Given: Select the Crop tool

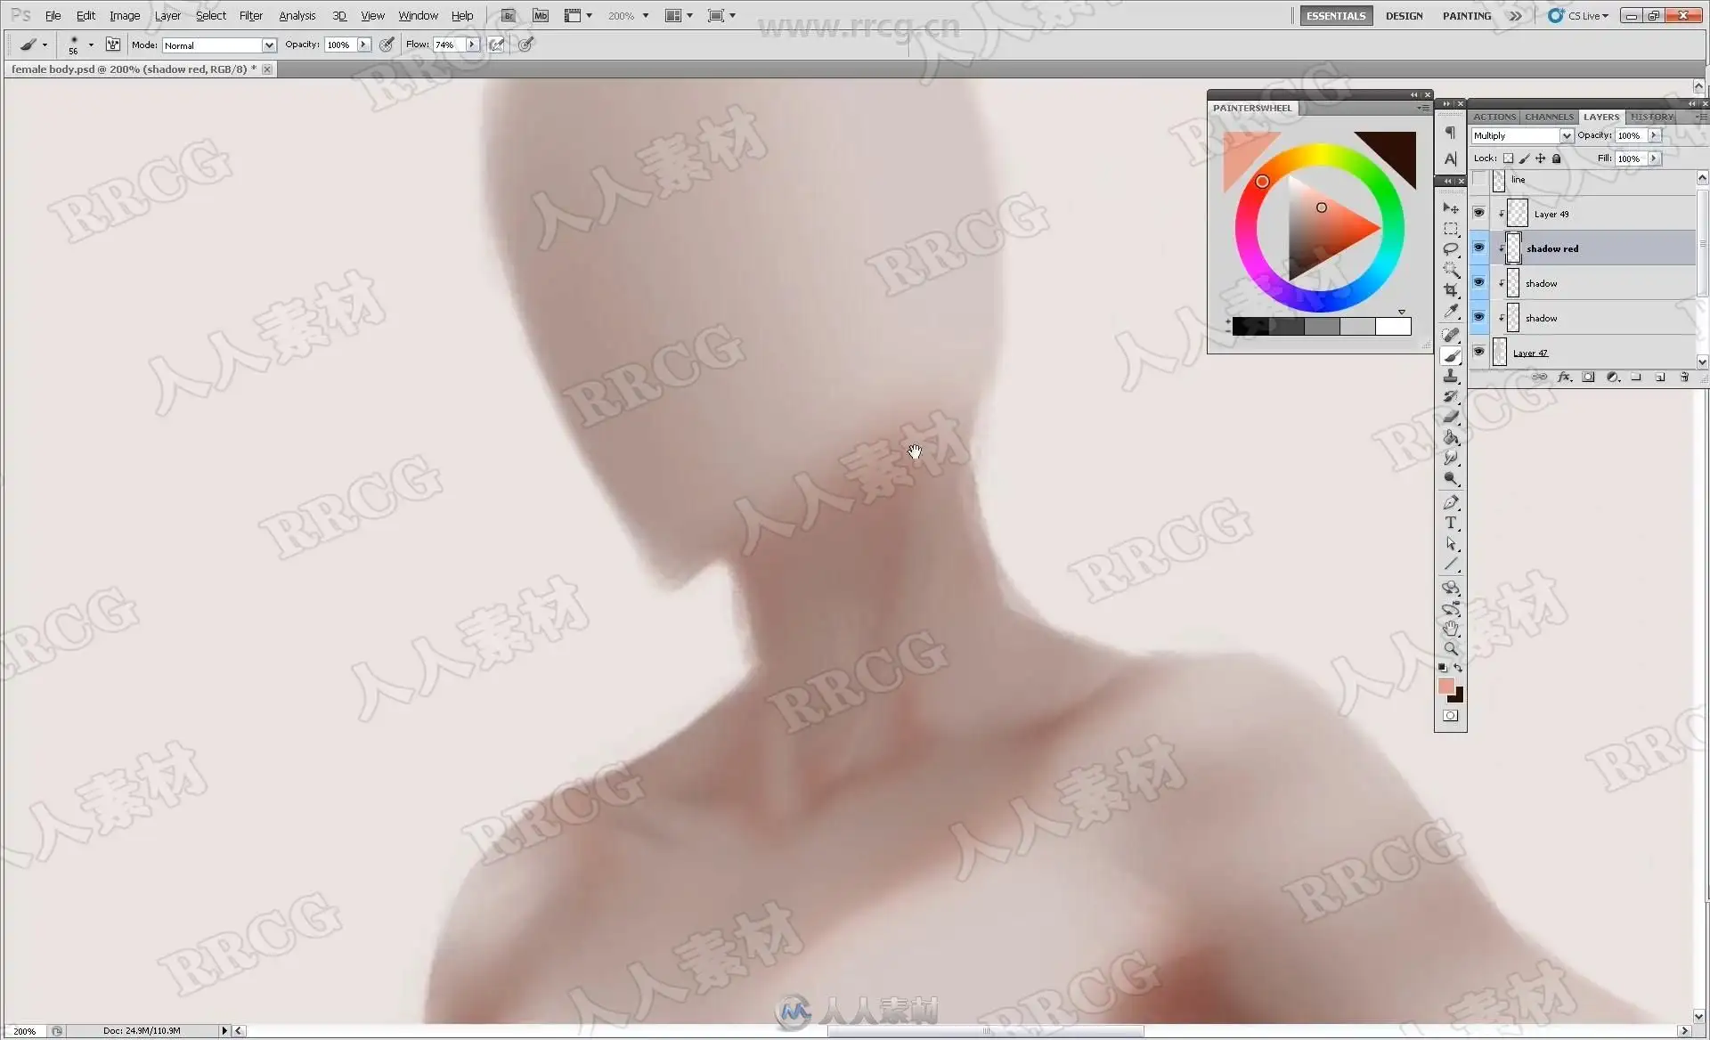Looking at the screenshot, I should pyautogui.click(x=1451, y=290).
